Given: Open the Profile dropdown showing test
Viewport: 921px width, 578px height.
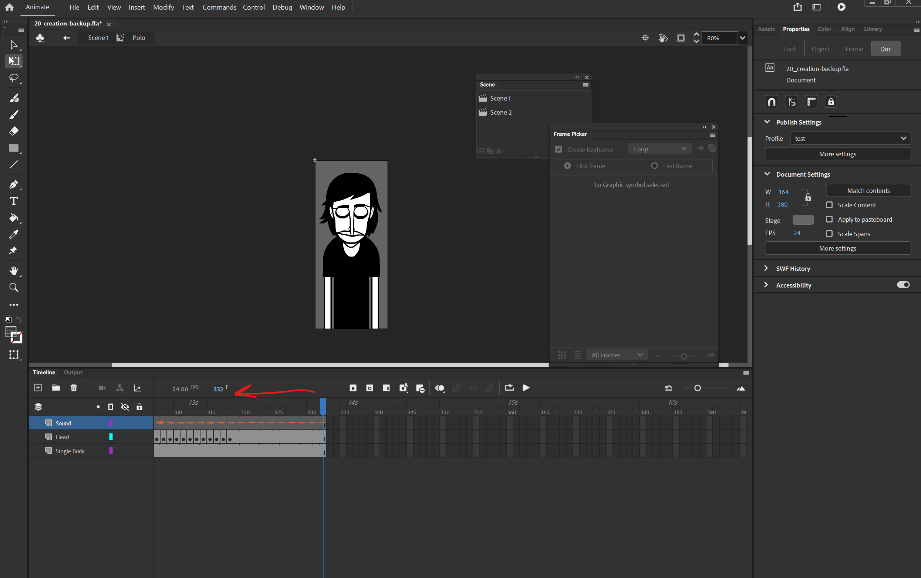Looking at the screenshot, I should pyautogui.click(x=850, y=138).
